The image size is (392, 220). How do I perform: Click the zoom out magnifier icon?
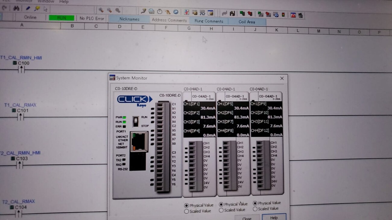(x=109, y=10)
